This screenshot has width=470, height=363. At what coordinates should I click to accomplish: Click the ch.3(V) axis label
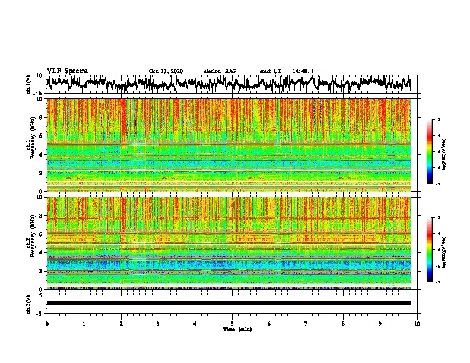click(28, 304)
